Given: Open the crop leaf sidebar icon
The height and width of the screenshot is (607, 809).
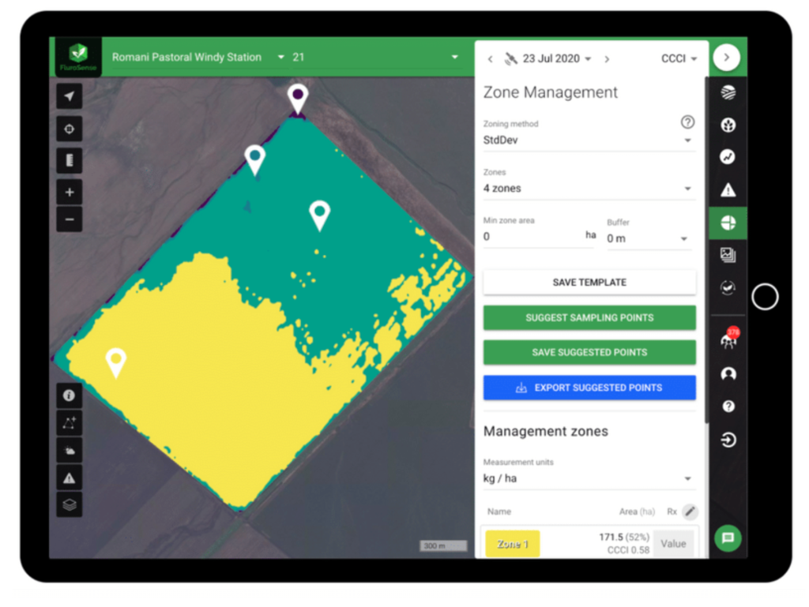Looking at the screenshot, I should pyautogui.click(x=728, y=125).
